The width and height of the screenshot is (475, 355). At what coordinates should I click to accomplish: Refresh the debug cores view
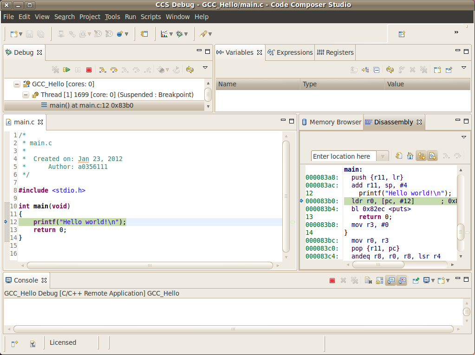click(189, 70)
